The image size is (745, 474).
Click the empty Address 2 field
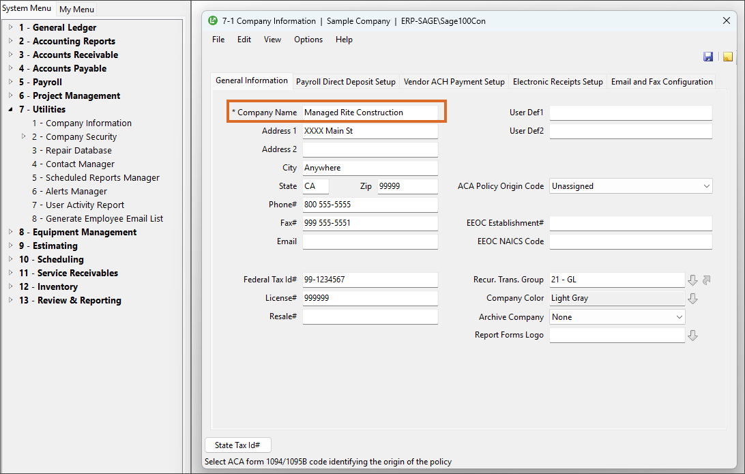point(370,149)
